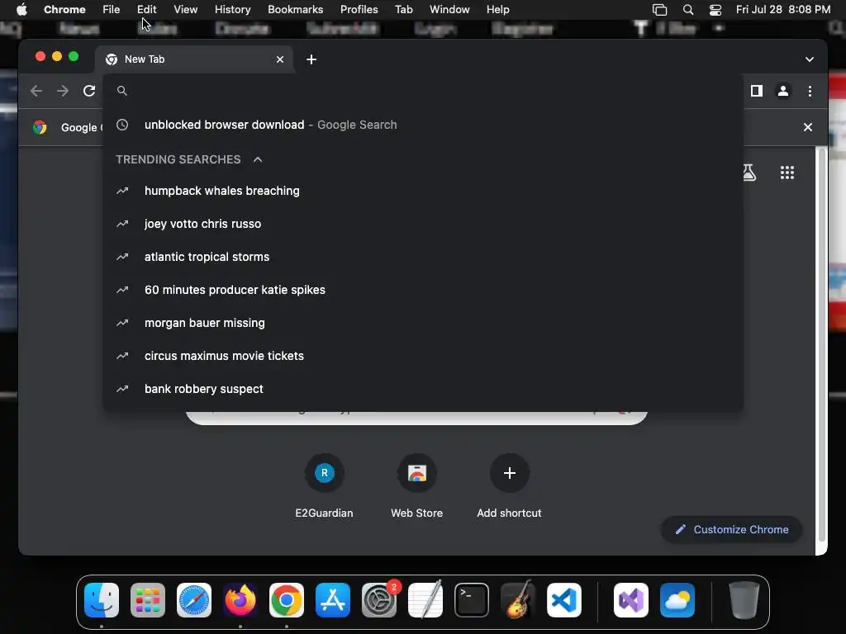Open App Store from the Dock
This screenshot has height=634, width=846.
pos(333,600)
